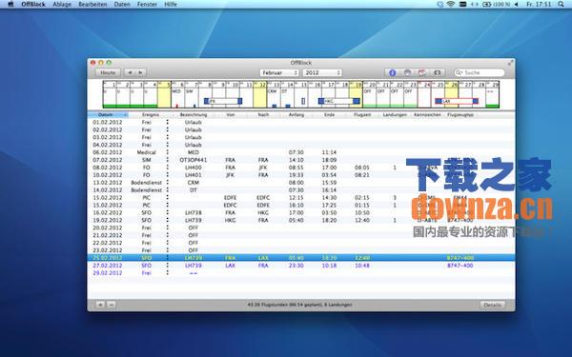
Task: Click the OT3OP441 designation cell
Action: point(194,160)
